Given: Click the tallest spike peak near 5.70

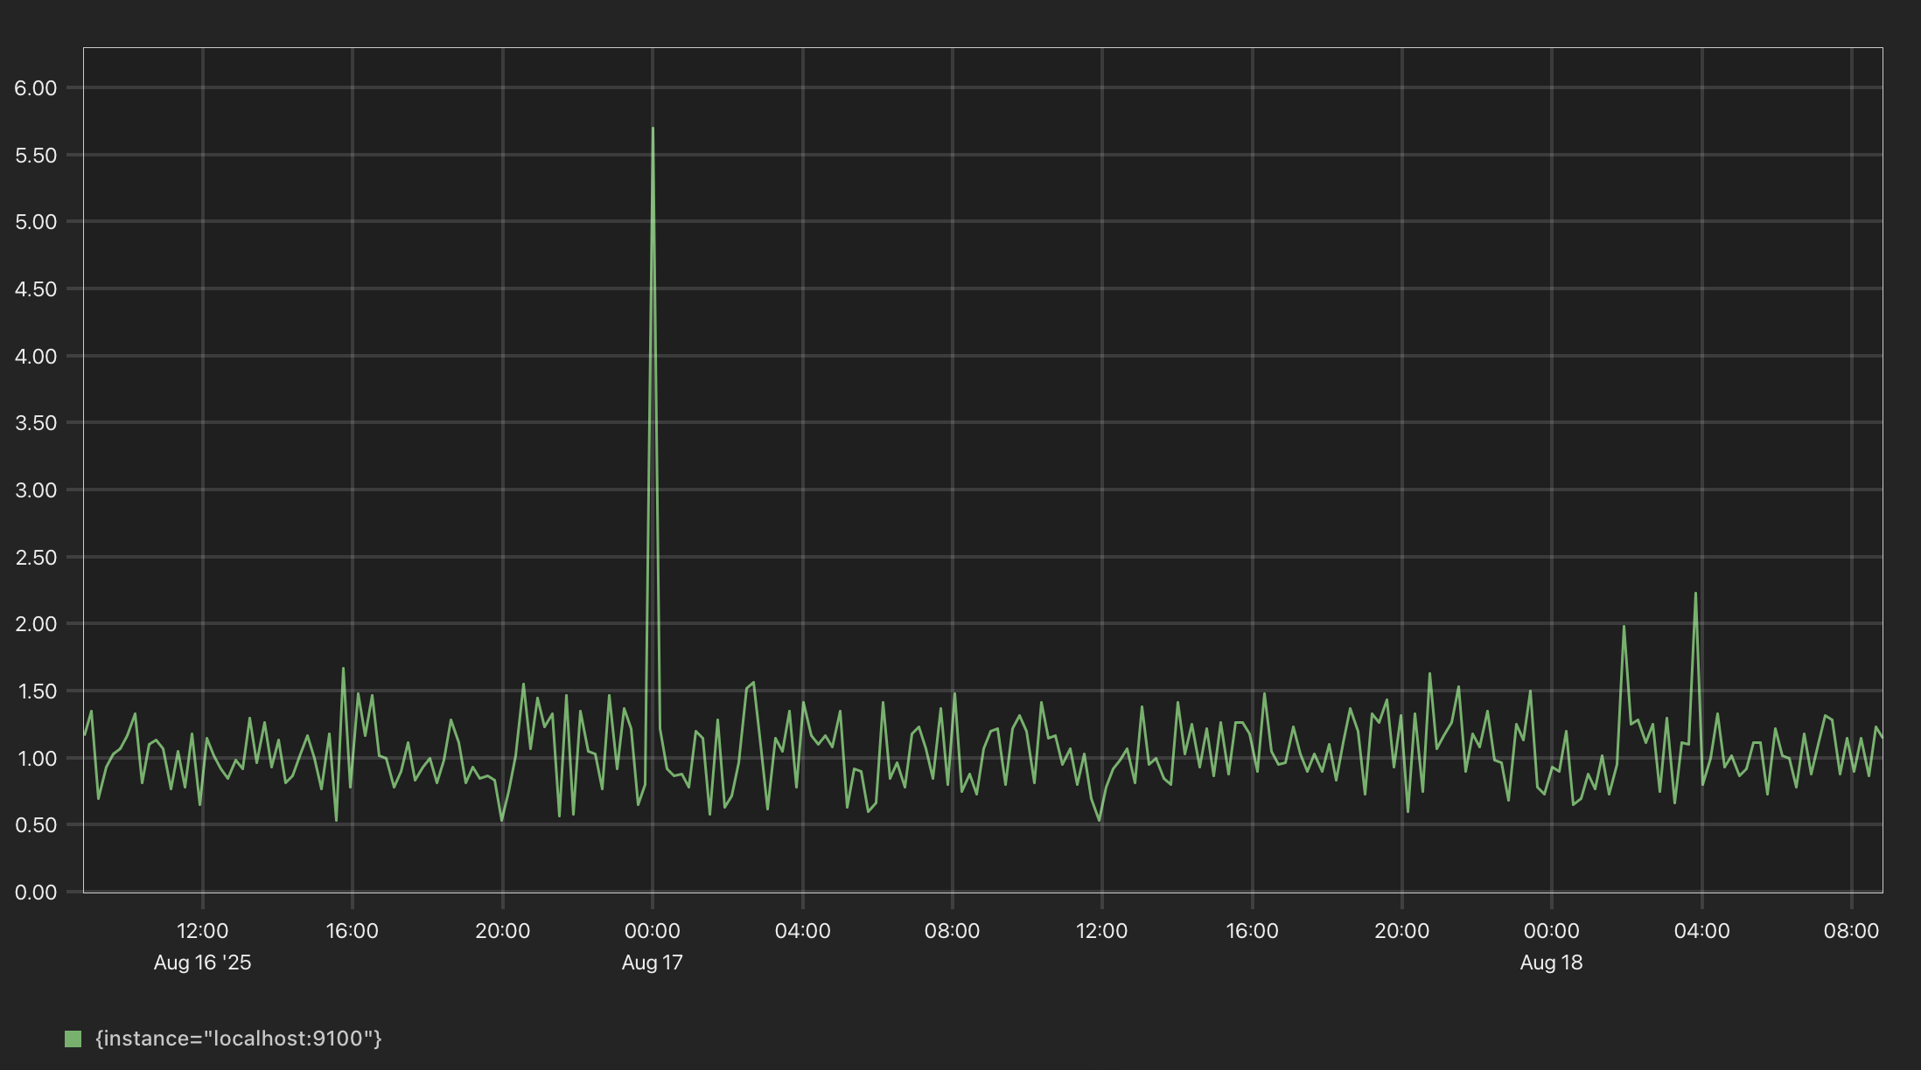Looking at the screenshot, I should [653, 129].
